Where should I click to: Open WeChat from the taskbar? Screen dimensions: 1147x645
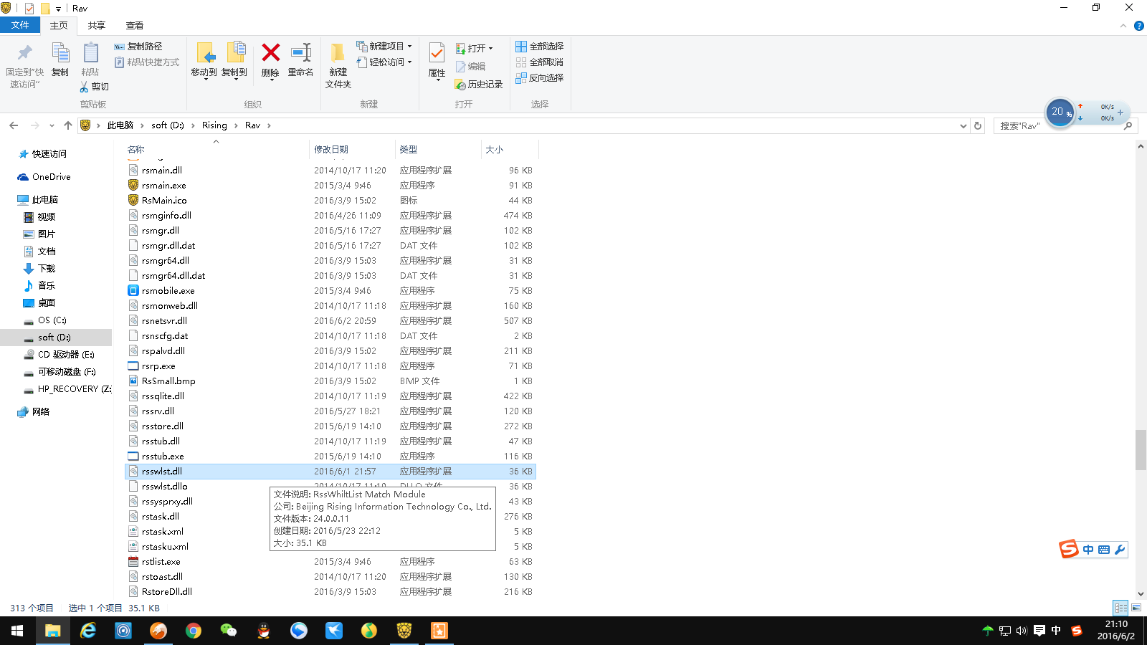click(229, 631)
